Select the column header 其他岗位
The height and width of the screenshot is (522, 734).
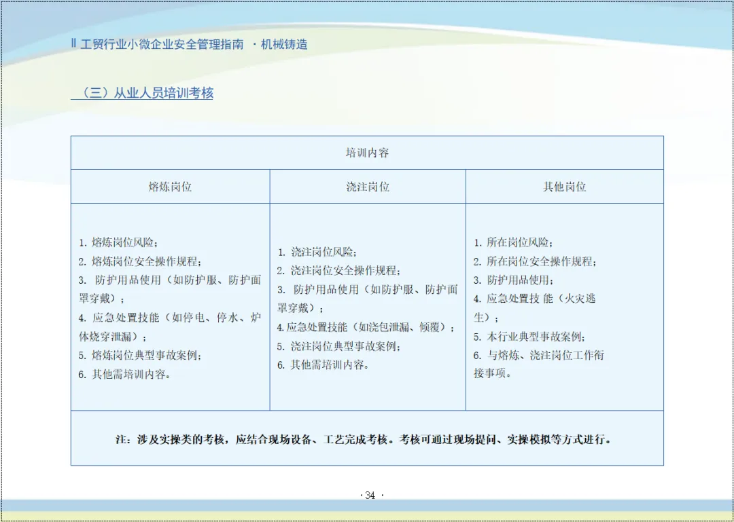click(x=565, y=187)
